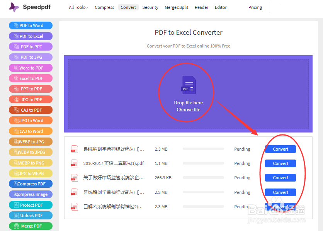Click PDF icon of 2010-2017 英语二真题-s(1).pdf
The height and width of the screenshot is (231, 323).
75,163
